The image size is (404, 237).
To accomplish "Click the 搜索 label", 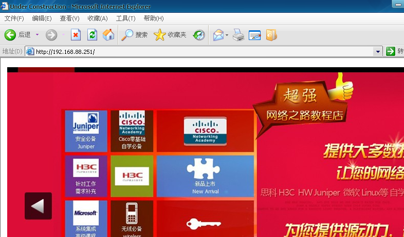I will tap(142, 35).
